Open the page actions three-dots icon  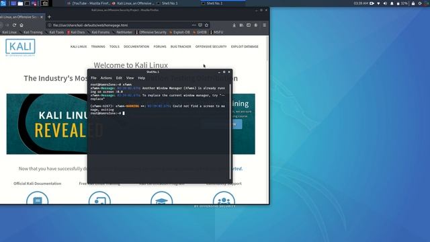point(194,25)
